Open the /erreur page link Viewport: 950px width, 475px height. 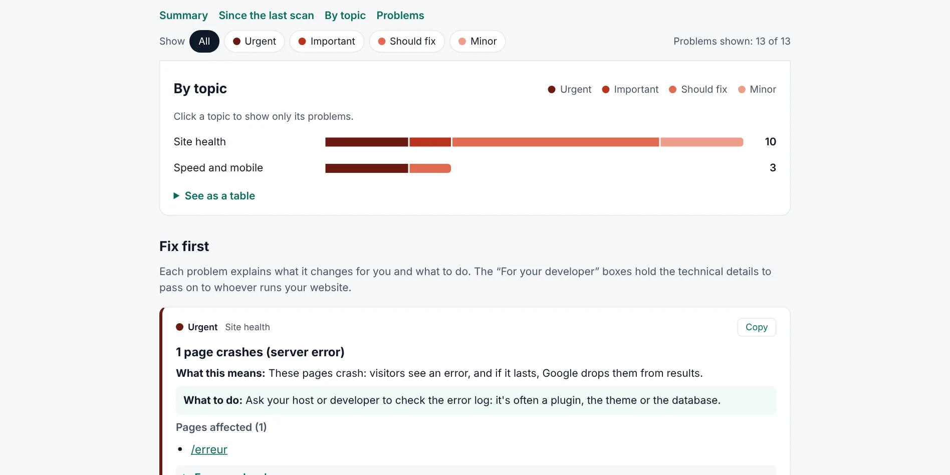click(x=209, y=449)
